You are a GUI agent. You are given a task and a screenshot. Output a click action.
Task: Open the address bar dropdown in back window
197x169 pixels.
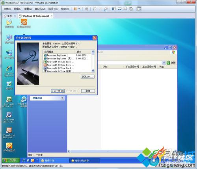164,63
